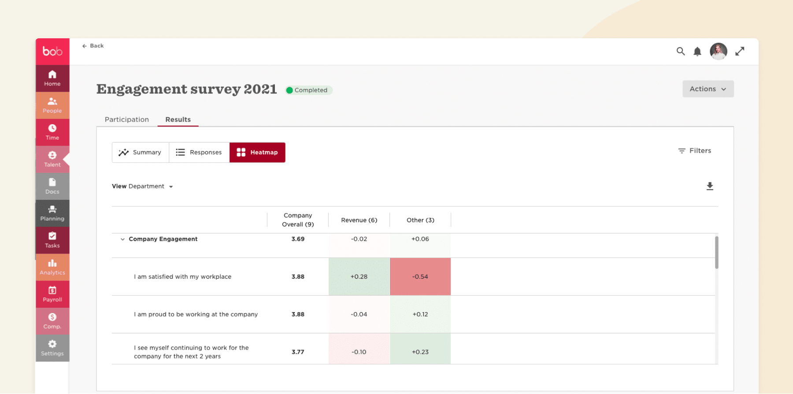793x394 pixels.
Task: Open Docs section in sidebar
Action: pos(52,186)
